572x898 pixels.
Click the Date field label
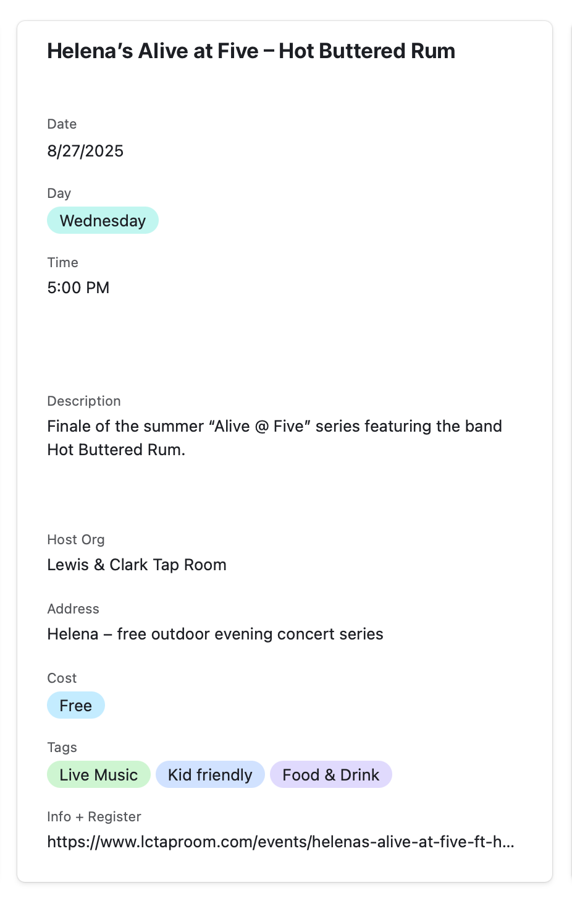[62, 124]
